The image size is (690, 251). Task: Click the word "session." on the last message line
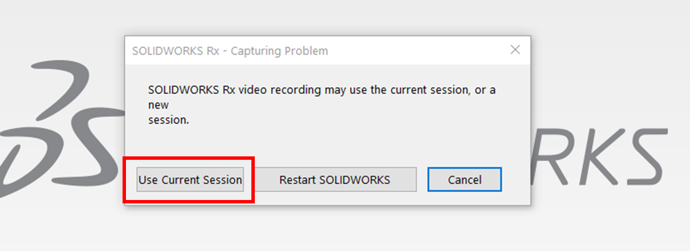[x=169, y=120]
